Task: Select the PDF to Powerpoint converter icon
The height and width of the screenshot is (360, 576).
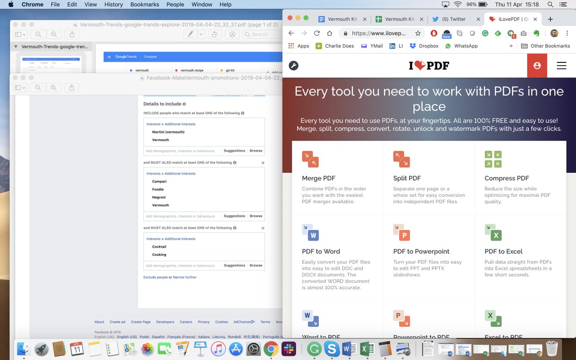Action: [x=402, y=234]
